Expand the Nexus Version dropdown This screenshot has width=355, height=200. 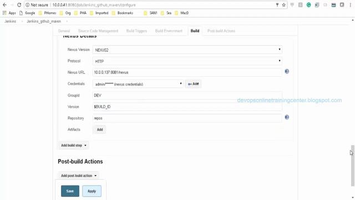[187, 49]
